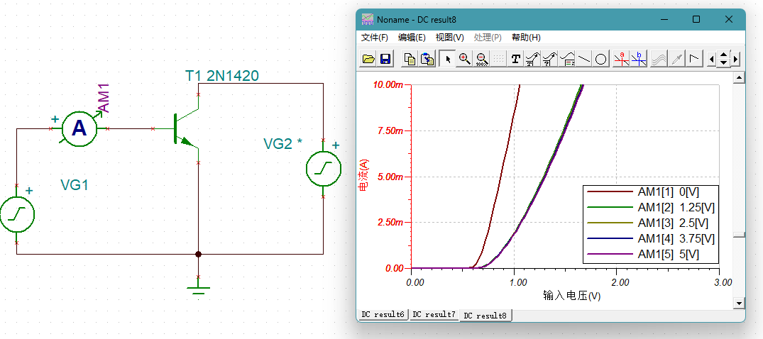Viewport: 763px width, 339px height.
Task: Select the draw circle tool
Action: point(601,60)
